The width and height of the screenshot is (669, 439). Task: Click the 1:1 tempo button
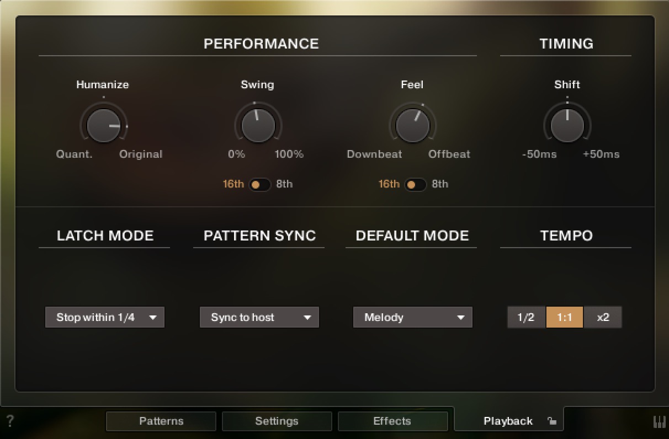click(x=564, y=317)
